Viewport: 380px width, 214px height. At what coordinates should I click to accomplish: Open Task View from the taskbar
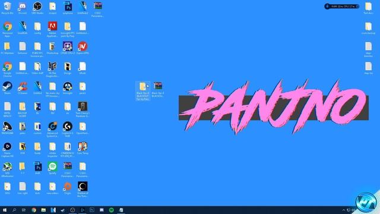click(x=24, y=210)
